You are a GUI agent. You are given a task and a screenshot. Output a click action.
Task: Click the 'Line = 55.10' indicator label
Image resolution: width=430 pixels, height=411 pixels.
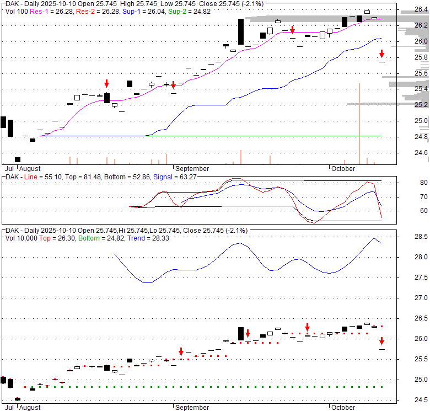(43, 177)
